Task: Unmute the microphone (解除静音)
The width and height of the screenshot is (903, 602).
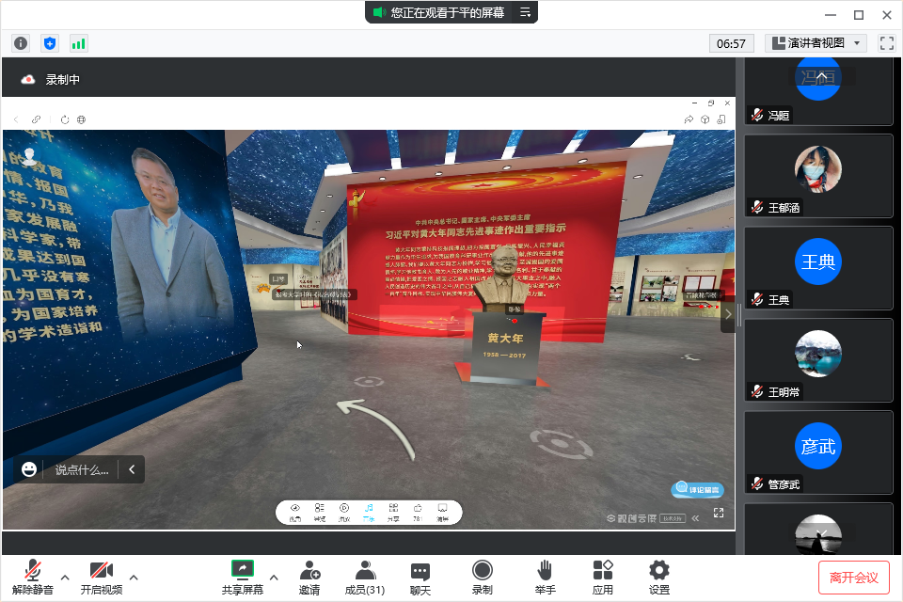Action: 33,577
